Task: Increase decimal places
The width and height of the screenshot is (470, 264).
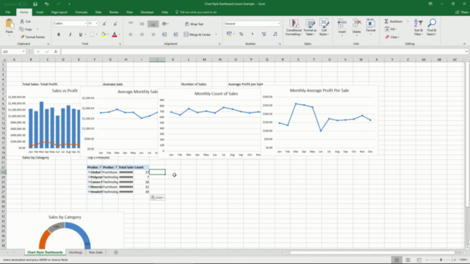Action: point(264,34)
